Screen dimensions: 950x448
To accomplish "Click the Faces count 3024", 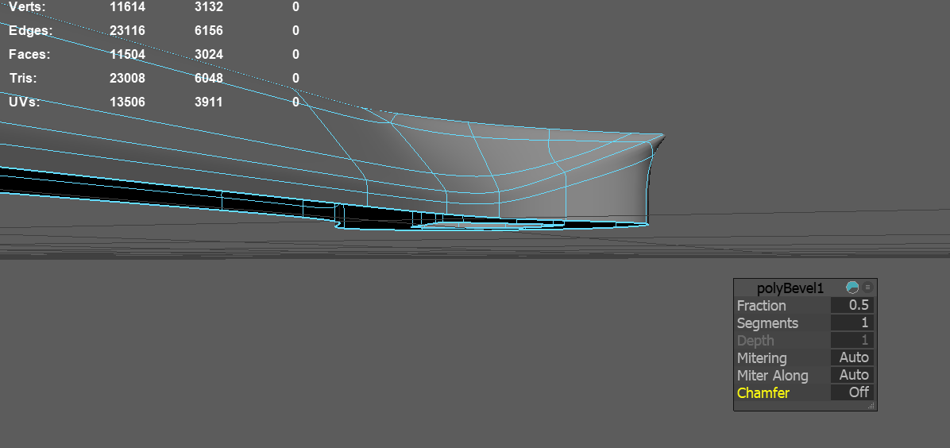I will 208,55.
